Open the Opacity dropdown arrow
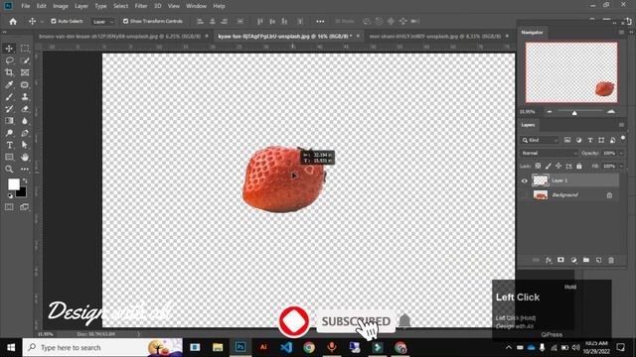Viewport: 636px width, 357px height. 622,153
